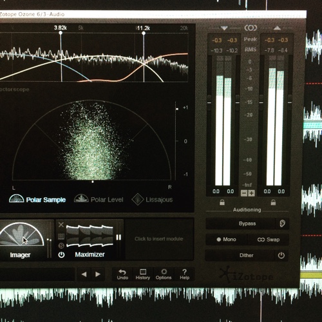This screenshot has width=322, height=322.
Task: Click the output left gain value 0.0
Action: pos(267,191)
